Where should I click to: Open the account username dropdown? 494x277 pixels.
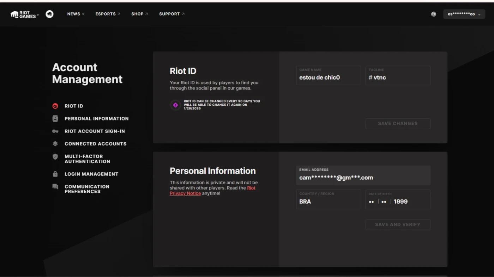tap(464, 14)
